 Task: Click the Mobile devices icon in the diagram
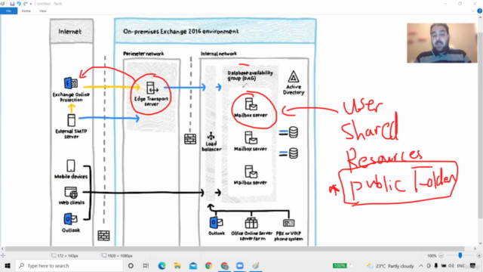[x=71, y=165]
